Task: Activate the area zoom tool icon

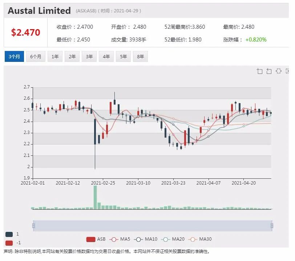Action: pos(260,71)
